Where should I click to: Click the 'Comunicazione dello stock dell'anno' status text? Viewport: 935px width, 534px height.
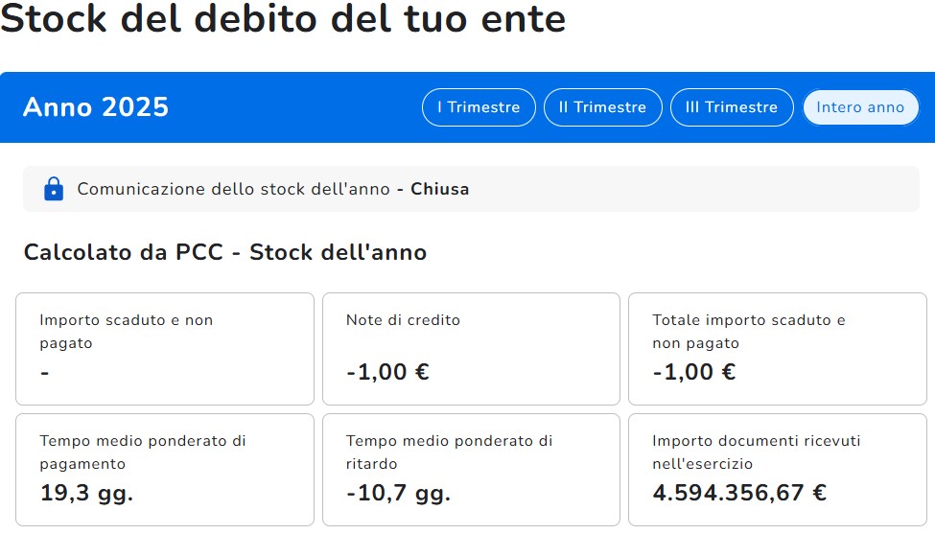pos(235,189)
